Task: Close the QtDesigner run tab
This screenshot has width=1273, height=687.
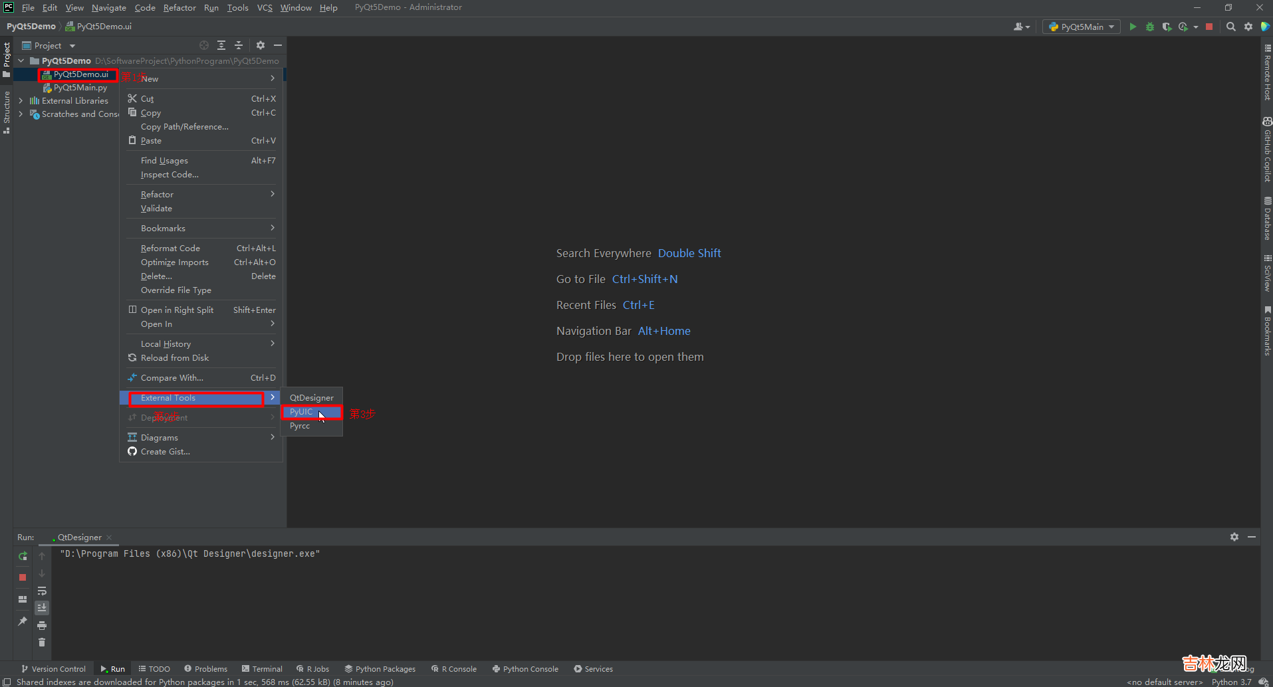Action: (x=109, y=538)
